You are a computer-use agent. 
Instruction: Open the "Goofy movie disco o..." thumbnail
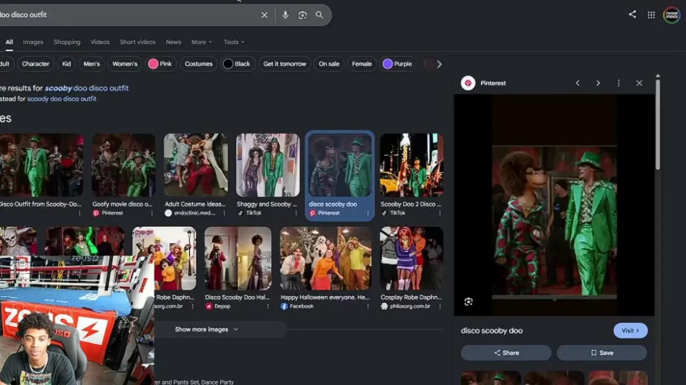click(123, 165)
